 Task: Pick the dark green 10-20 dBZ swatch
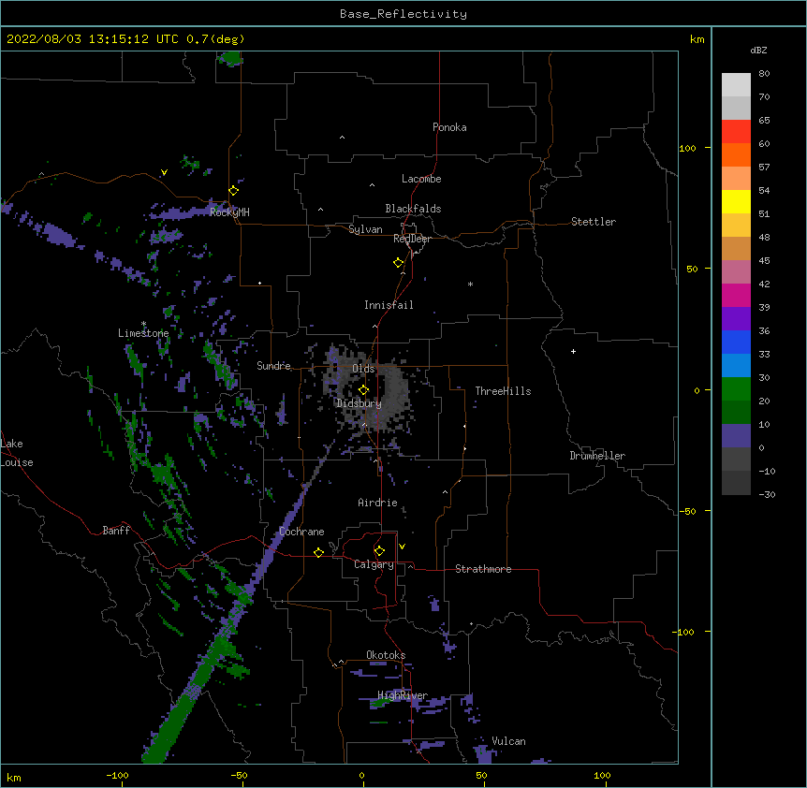(x=736, y=413)
